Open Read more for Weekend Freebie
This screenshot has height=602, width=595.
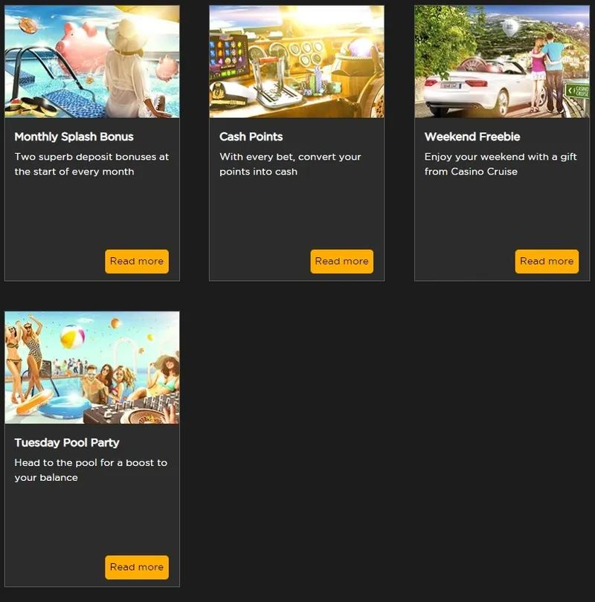click(x=547, y=262)
